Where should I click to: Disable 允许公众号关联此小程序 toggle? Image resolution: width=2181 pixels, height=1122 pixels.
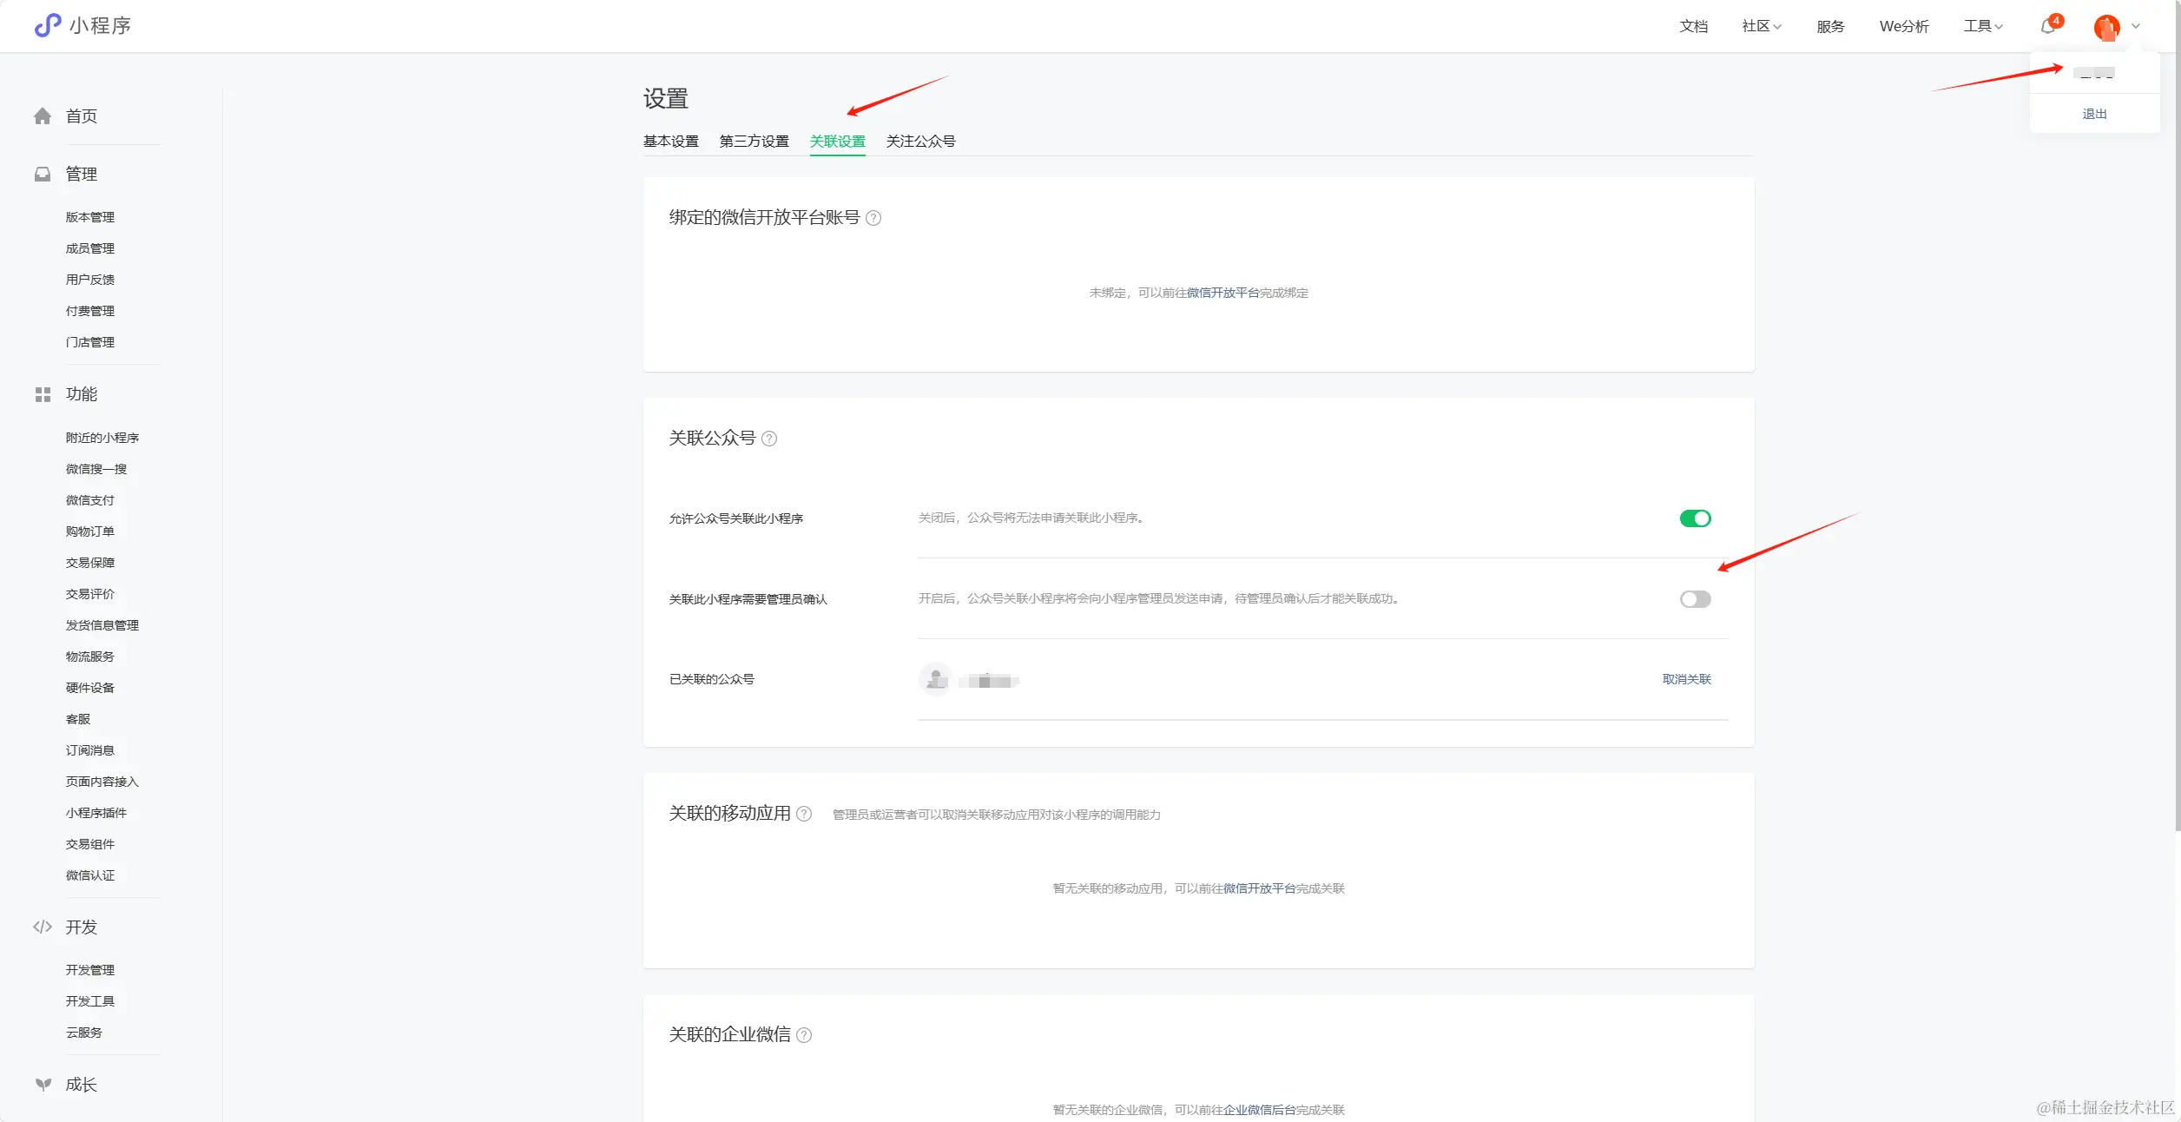click(1695, 519)
